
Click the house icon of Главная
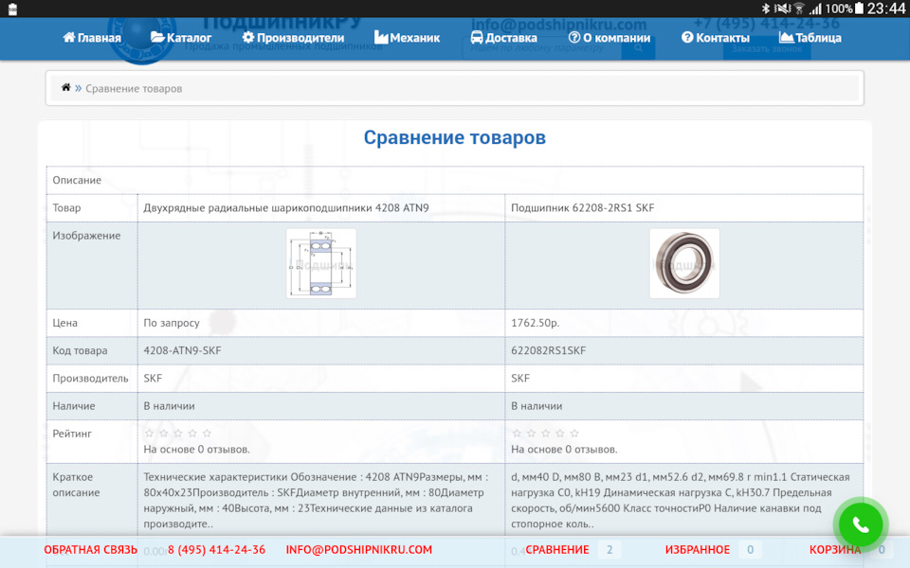pos(69,37)
